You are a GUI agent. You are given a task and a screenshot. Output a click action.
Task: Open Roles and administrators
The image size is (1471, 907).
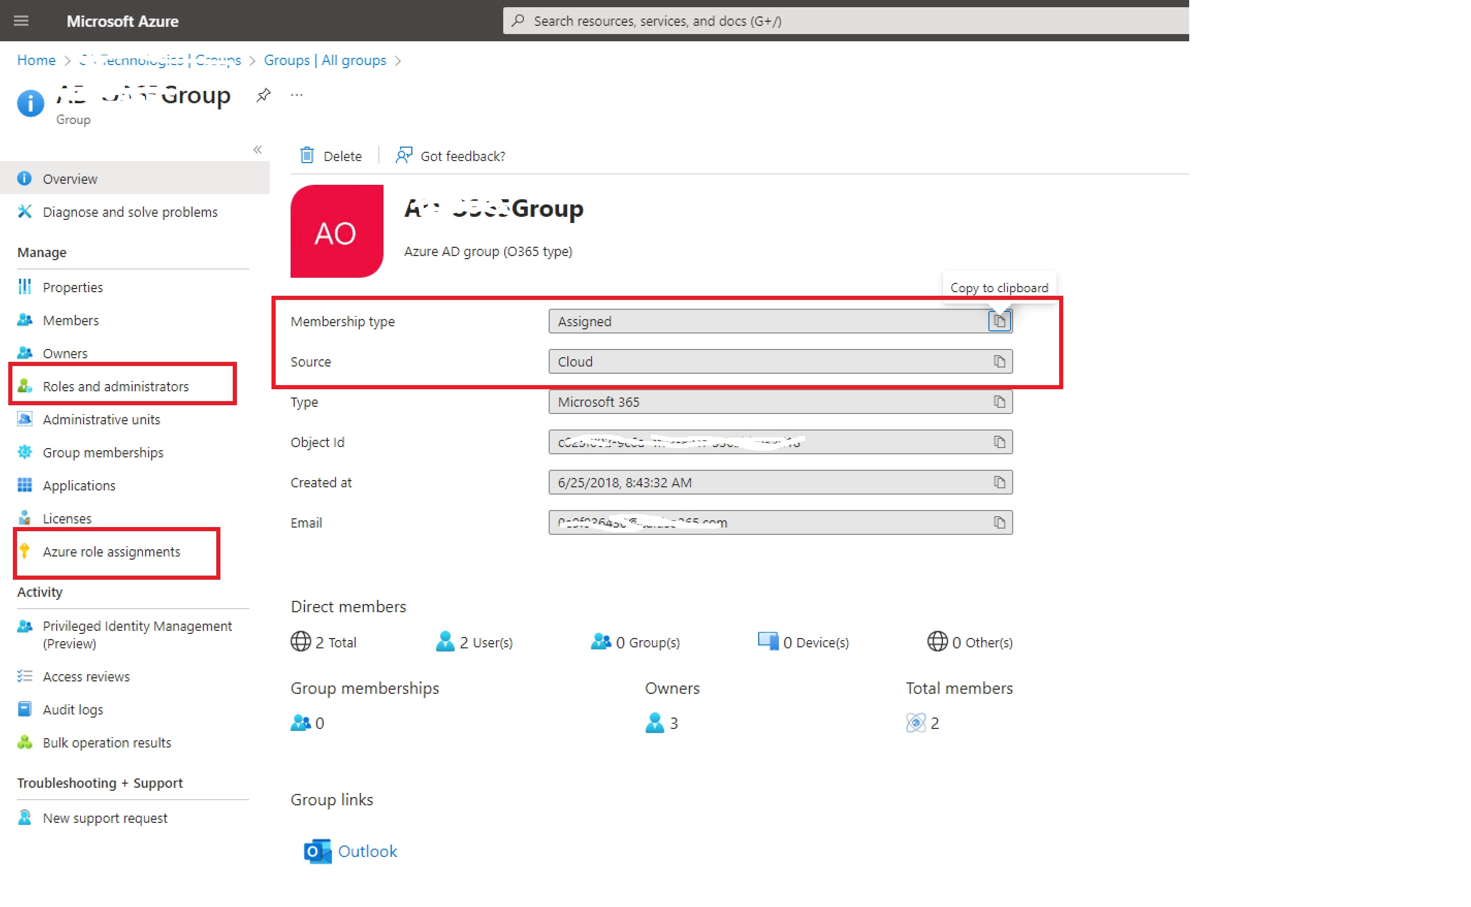[116, 386]
